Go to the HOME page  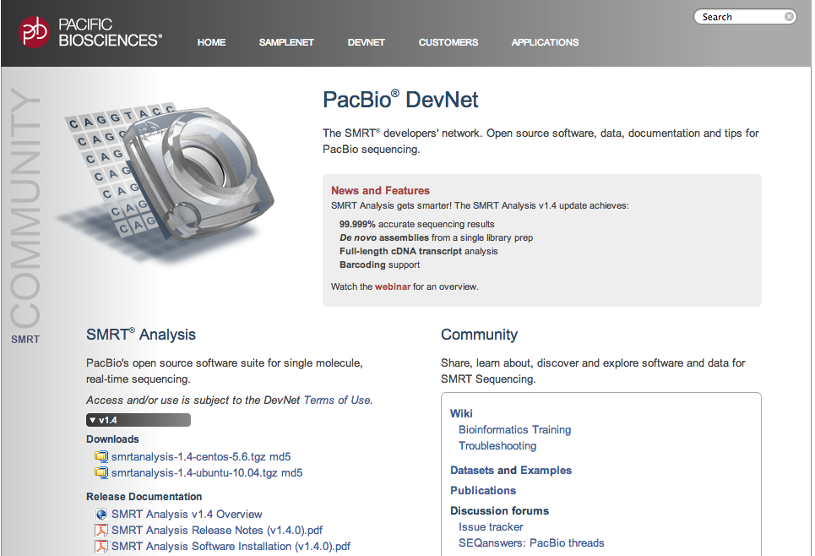click(x=211, y=42)
